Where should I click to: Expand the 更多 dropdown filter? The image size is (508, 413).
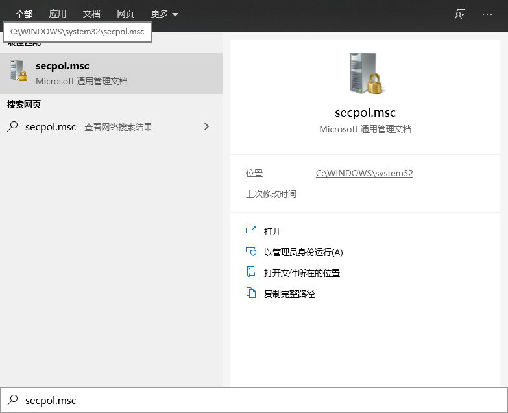point(164,14)
